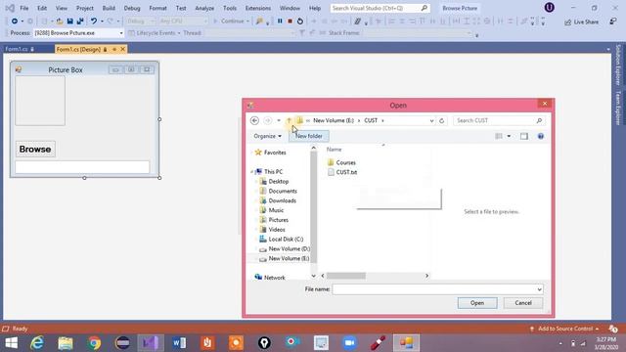This screenshot has height=352, width=626.
Task: Open the Organize dropdown menu
Action: coord(267,136)
